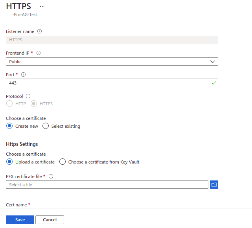Cancel the listener changes

click(x=50, y=220)
